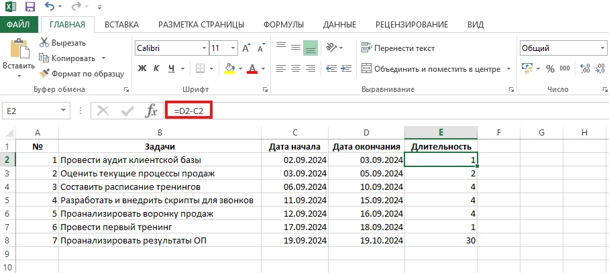Click the Save disk icon
609x273 pixels.
30,7
